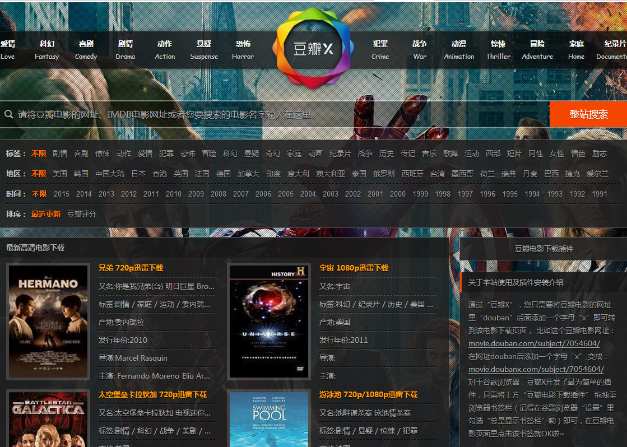Open the 动作 Action category

pos(165,50)
